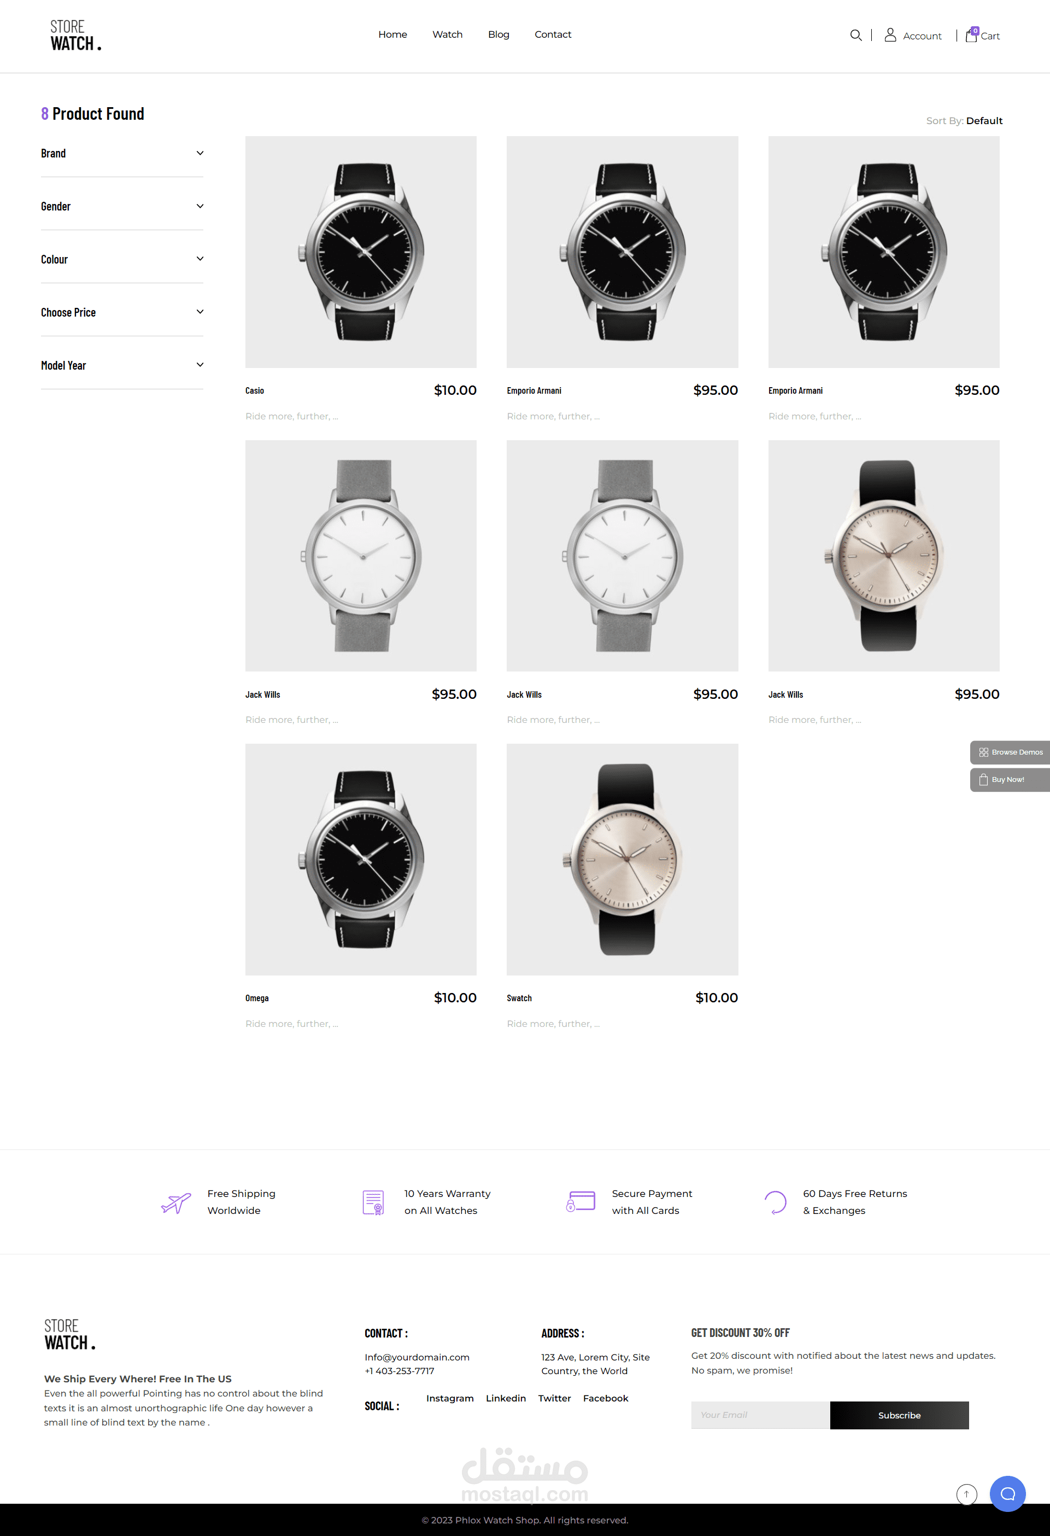Expand the Choose Price filter

[122, 312]
